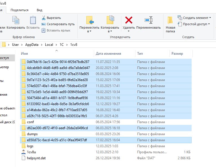
Task: Expand Easy access (Простой доступ) dropdown
Action: tap(194, 24)
